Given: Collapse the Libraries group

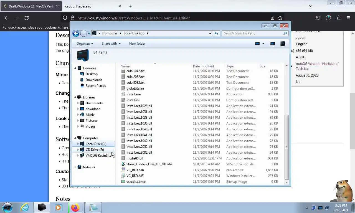Looking at the screenshot, I should click(x=75, y=97).
